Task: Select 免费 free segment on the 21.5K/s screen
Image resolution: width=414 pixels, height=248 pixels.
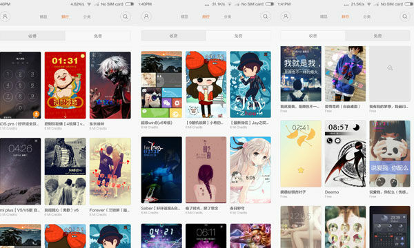Action: (377, 36)
